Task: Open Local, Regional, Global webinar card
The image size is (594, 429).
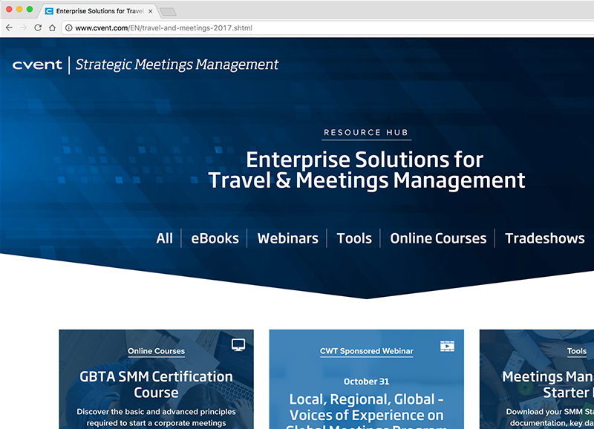Action: pyautogui.click(x=366, y=407)
